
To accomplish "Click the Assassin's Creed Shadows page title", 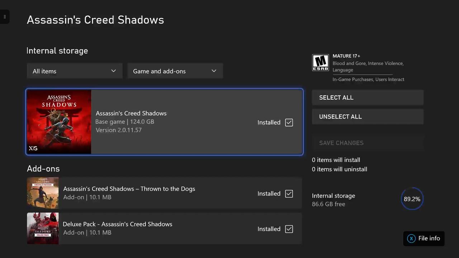I will 95,20.
